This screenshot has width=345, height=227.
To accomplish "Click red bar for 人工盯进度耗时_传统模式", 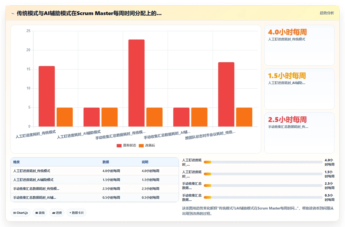I will coord(47,96).
